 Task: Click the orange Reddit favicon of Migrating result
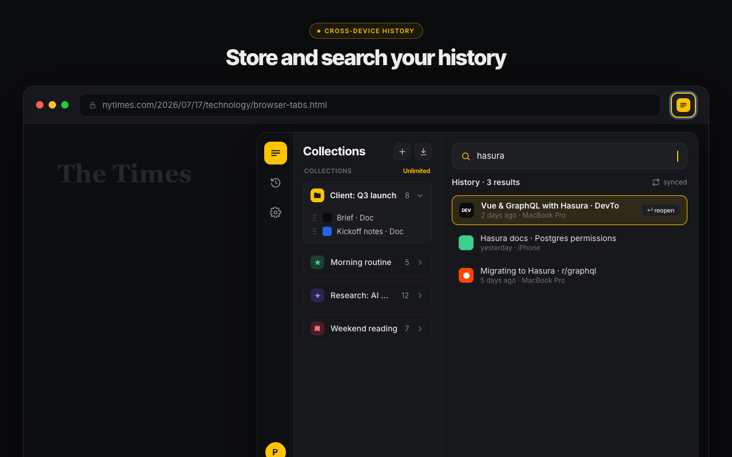(466, 275)
